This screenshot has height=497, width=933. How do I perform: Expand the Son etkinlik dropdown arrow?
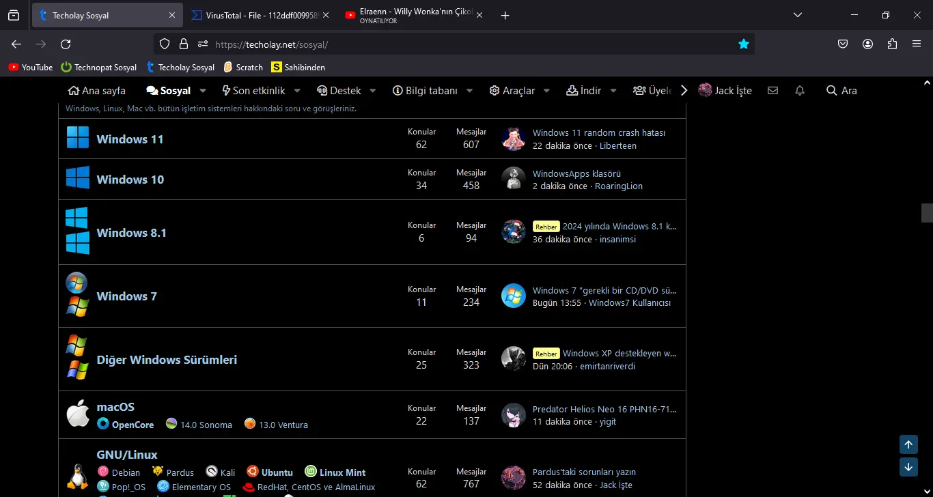[298, 91]
